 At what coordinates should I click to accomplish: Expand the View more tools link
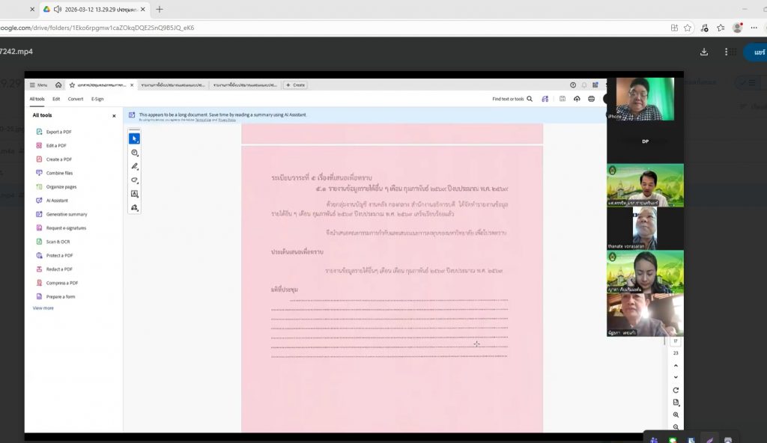point(43,308)
